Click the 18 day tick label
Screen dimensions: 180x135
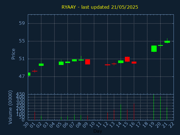pyautogui.click(x=145, y=125)
